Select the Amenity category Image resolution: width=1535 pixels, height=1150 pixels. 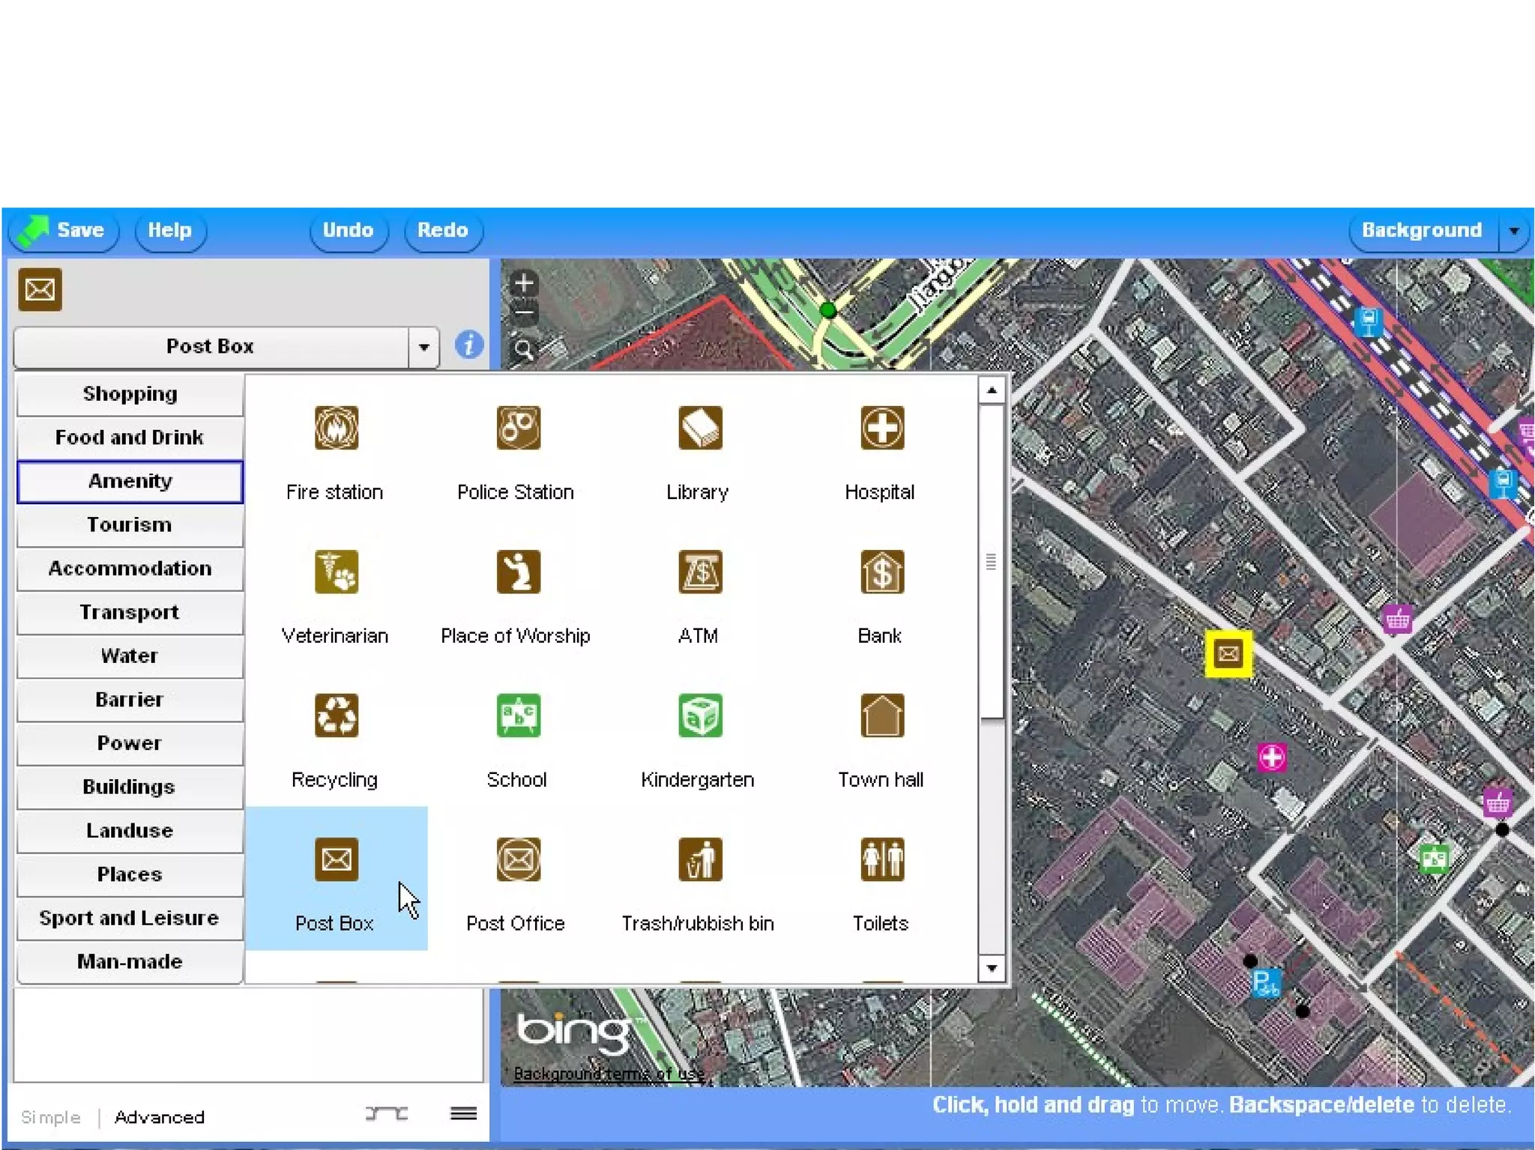130,481
